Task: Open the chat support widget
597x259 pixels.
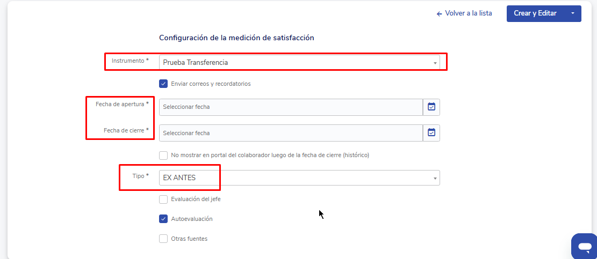Action: [x=584, y=246]
